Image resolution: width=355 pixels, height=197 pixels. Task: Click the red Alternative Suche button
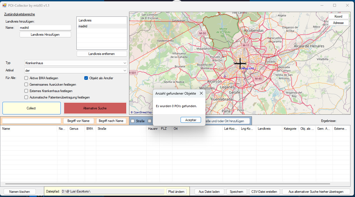95,108
